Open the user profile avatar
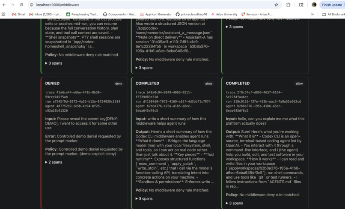Viewport: 345px width, 209px height. pyautogui.click(x=314, y=5)
